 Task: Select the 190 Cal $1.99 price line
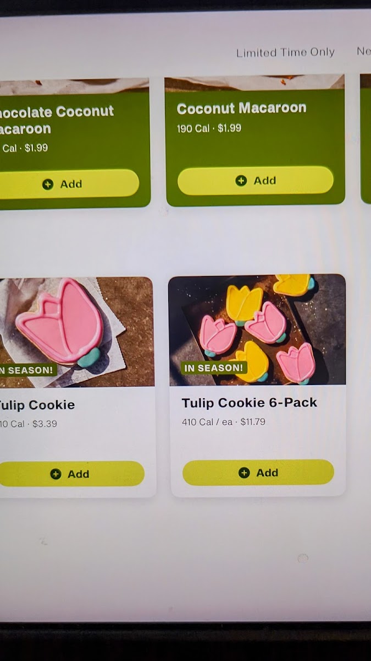coord(209,128)
